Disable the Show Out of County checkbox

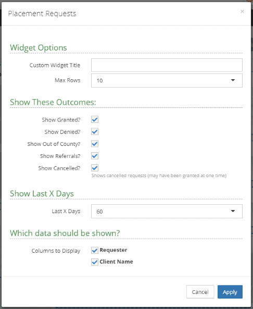click(95, 144)
